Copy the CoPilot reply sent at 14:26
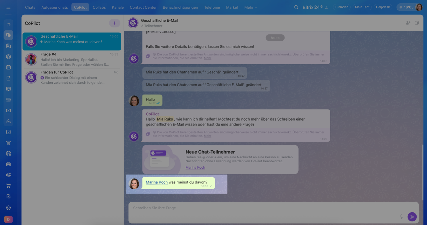This screenshot has height=225, width=427. pyautogui.click(x=148, y=56)
